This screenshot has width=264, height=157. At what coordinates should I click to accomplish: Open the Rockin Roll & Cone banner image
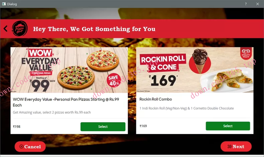point(195,70)
